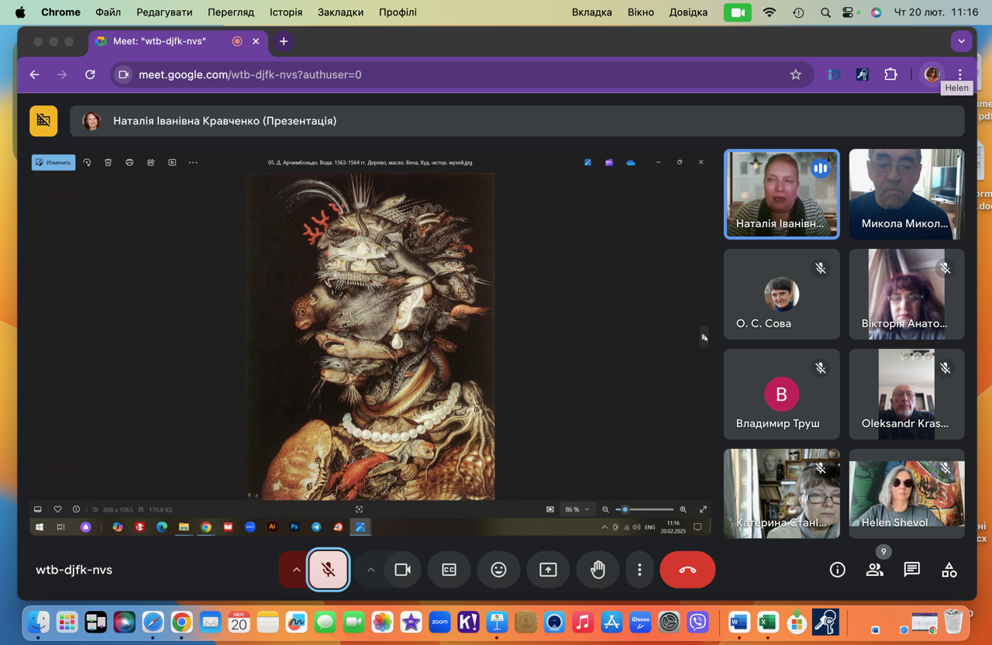This screenshot has width=992, height=645.
Task: Click the zoom-in magnifier in shared viewer
Action: pyautogui.click(x=683, y=509)
